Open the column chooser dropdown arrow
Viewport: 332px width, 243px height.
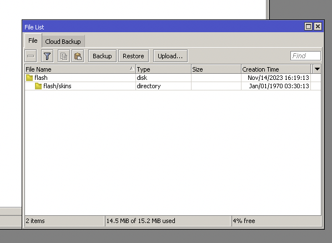click(x=317, y=69)
